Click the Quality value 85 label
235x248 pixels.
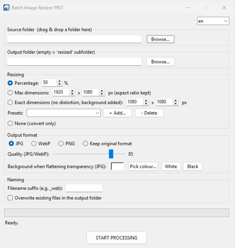pyautogui.click(x=130, y=154)
